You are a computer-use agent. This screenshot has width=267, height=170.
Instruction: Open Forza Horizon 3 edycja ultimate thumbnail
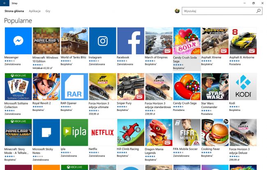pos(103,87)
